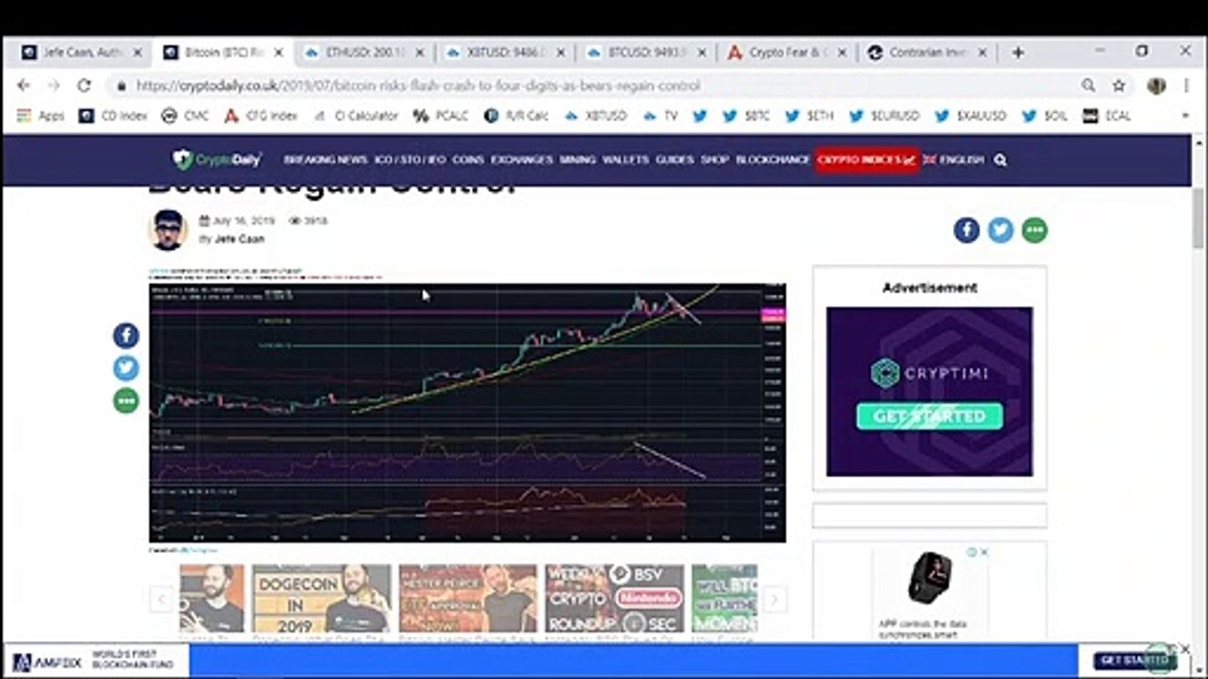The image size is (1208, 679).
Task: Share on Facebook from the left floating sidebar
Action: [x=126, y=336]
